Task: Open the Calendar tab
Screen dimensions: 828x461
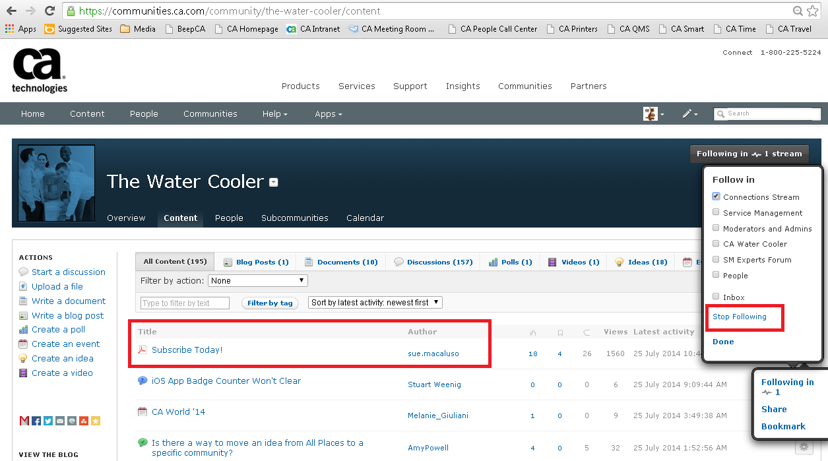Action: pos(365,218)
